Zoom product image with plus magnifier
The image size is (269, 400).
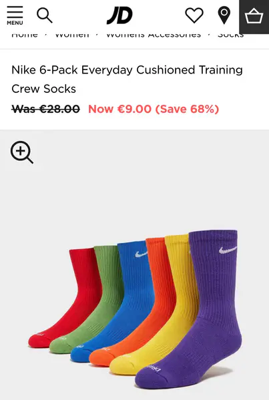[22, 152]
